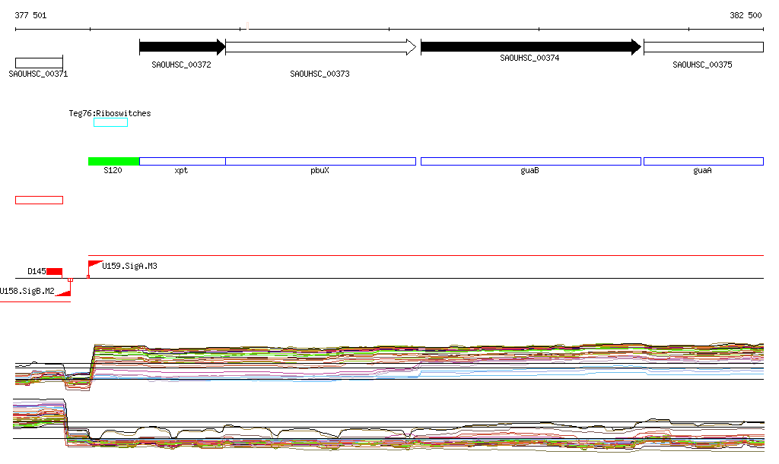Select the white SAOUHSC_00373 gene arrow
The image size is (779, 464).
(x=320, y=47)
